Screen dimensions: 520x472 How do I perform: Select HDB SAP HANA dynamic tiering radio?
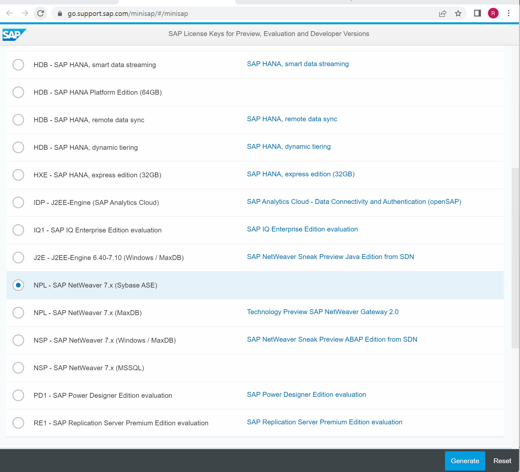point(18,147)
